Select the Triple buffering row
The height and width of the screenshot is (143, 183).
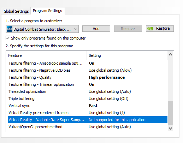click(x=88, y=99)
